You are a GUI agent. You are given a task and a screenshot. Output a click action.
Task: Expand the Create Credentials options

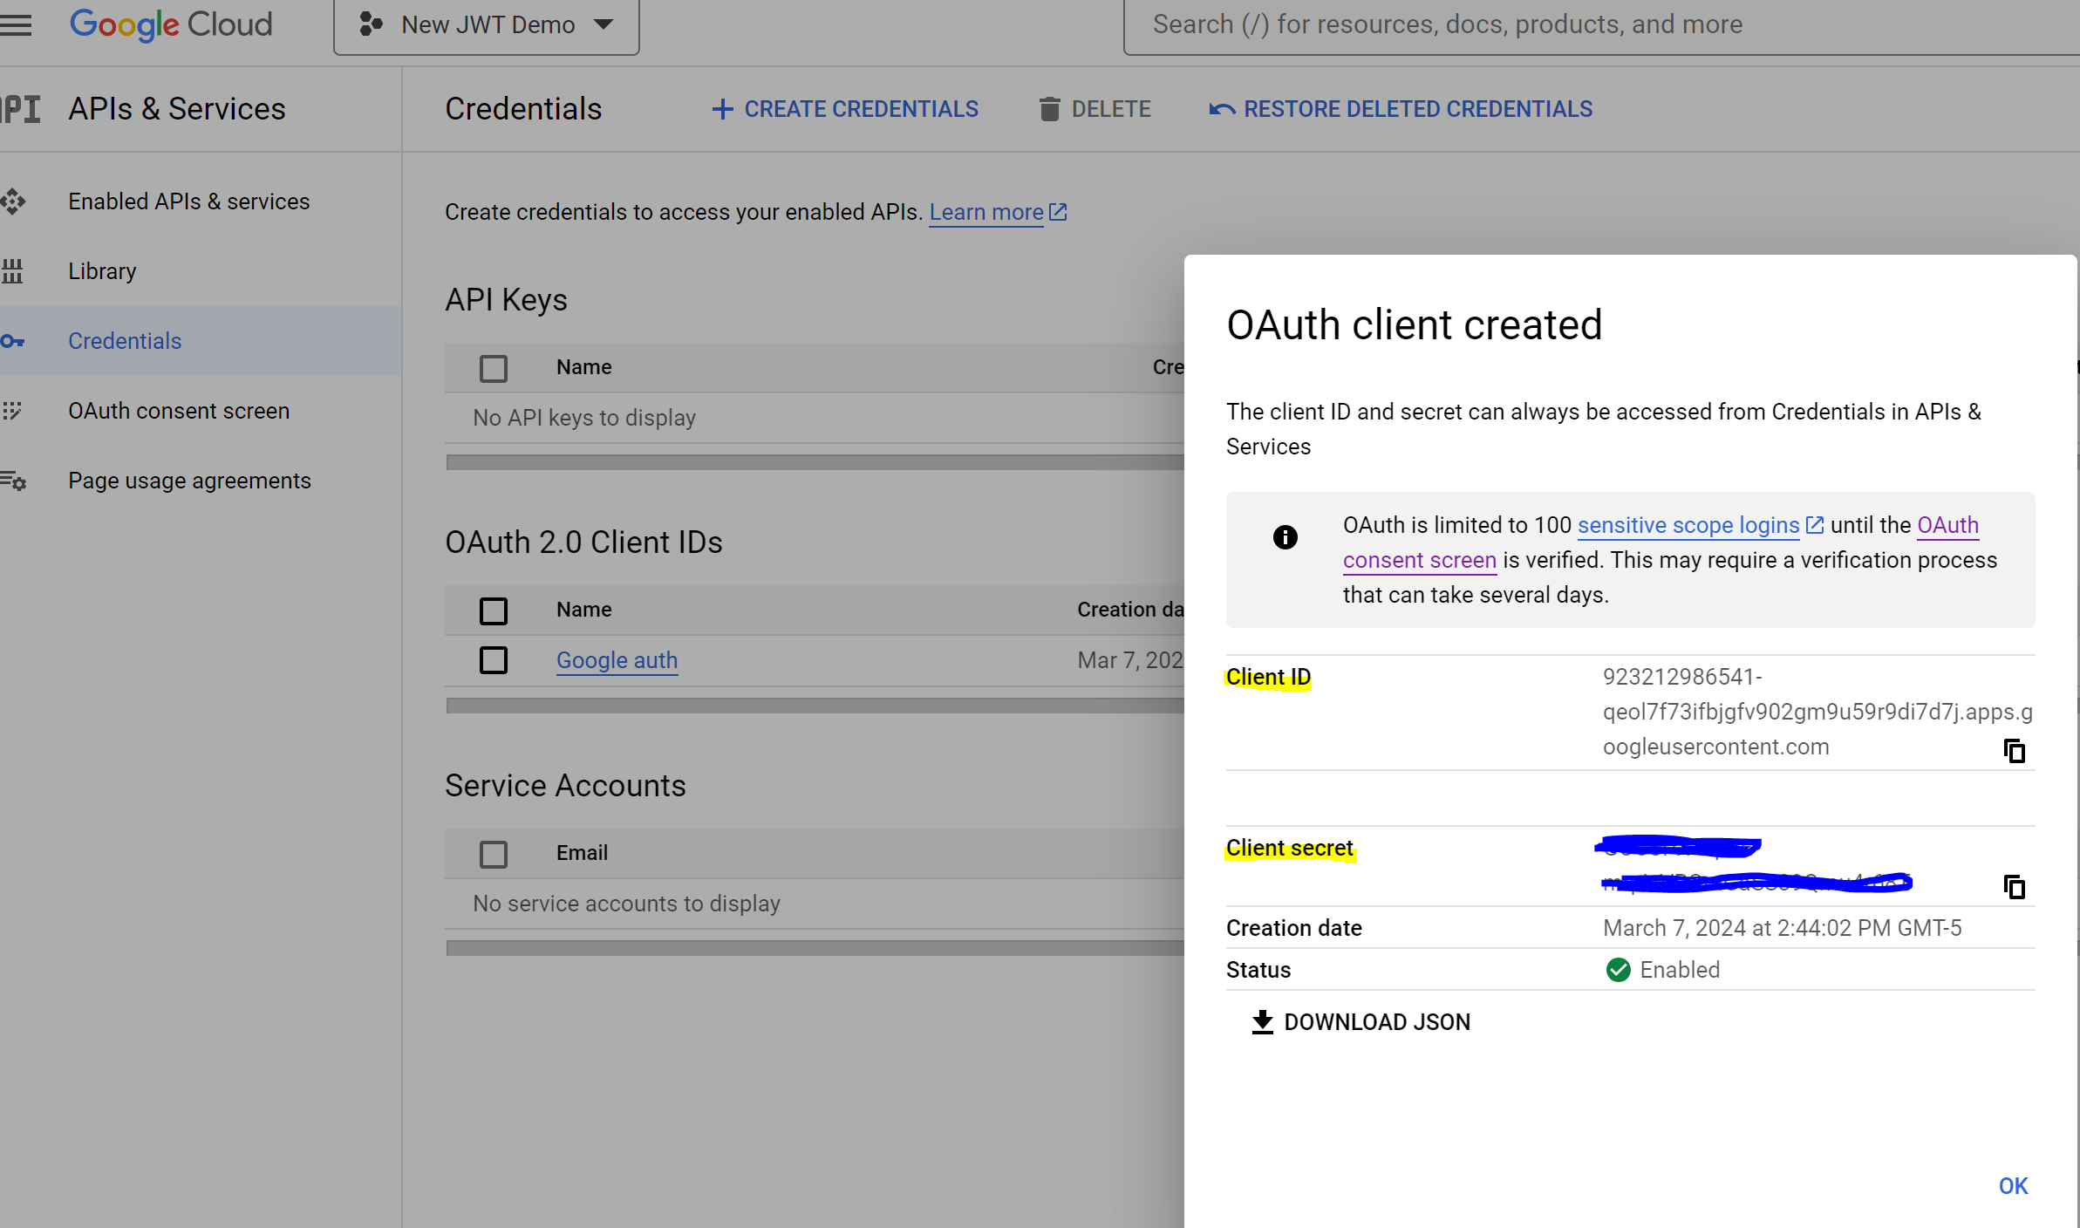(843, 108)
